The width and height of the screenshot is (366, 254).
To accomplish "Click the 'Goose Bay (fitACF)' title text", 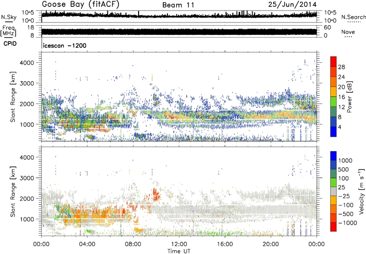I will click(81, 5).
